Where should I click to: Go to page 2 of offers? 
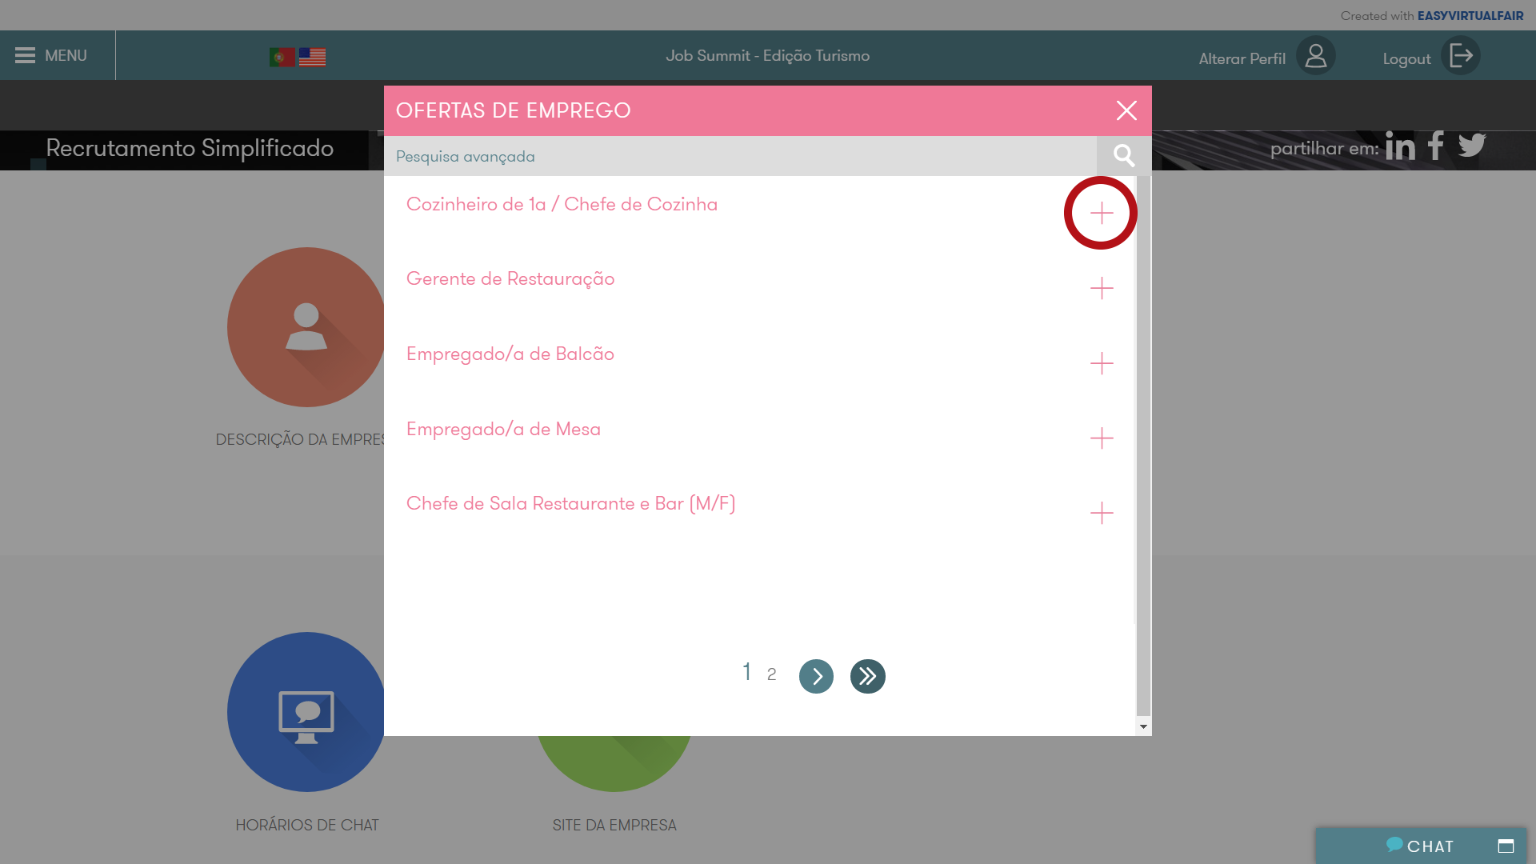tap(771, 674)
